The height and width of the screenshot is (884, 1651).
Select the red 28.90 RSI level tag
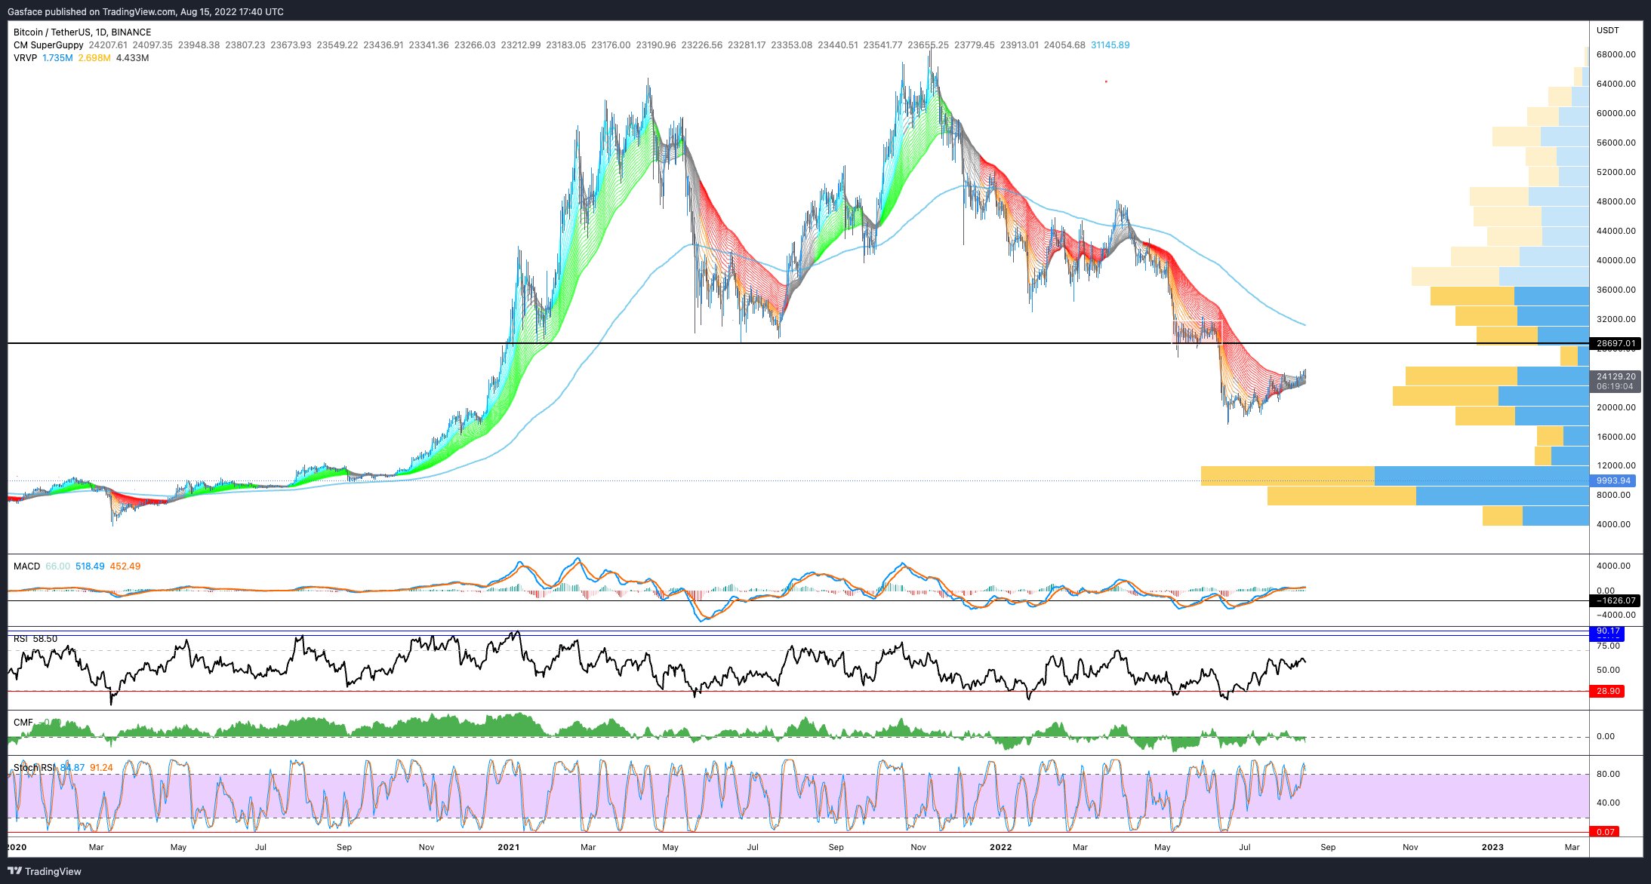(x=1608, y=691)
